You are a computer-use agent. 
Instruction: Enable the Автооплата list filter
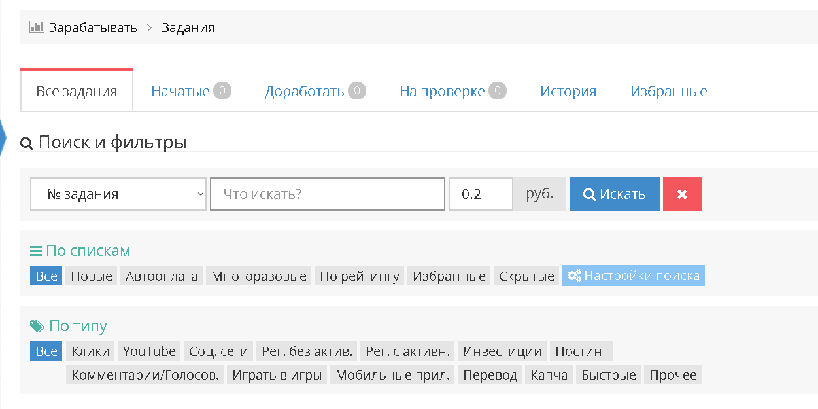(162, 276)
